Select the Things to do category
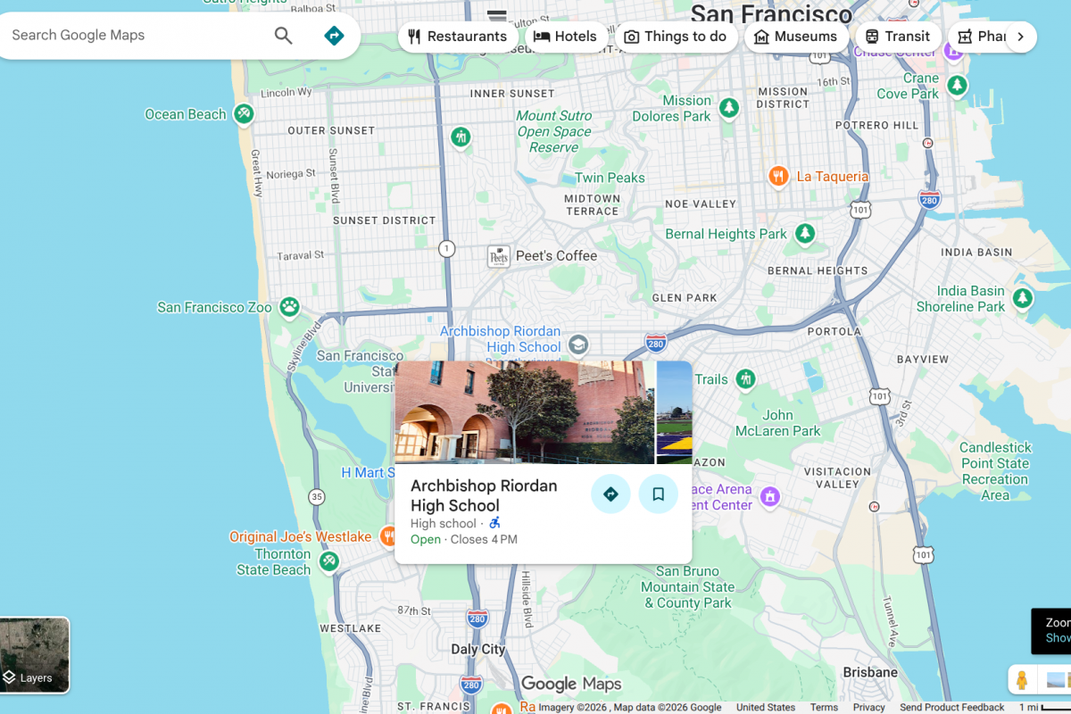 (676, 36)
